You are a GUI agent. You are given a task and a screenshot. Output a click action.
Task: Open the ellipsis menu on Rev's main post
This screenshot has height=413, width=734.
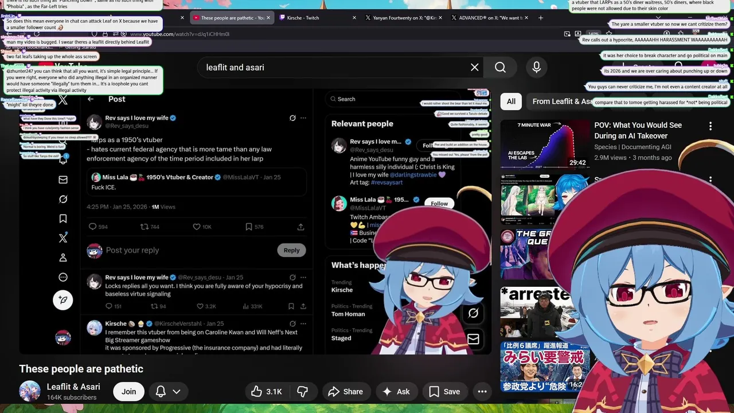[x=303, y=118]
